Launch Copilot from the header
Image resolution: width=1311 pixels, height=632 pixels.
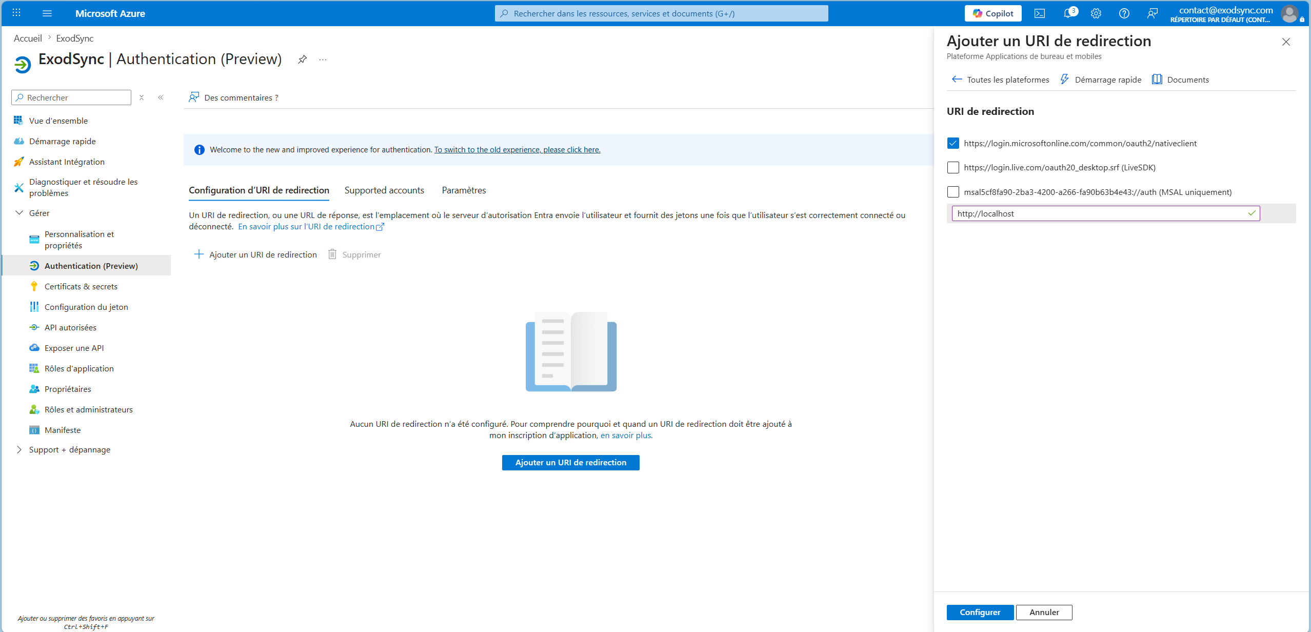pyautogui.click(x=993, y=13)
